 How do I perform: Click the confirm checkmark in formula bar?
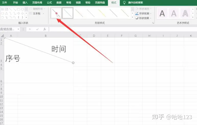37,29
